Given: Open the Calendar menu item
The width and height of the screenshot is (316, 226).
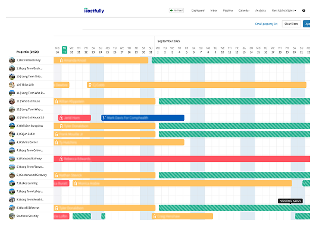Looking at the screenshot, I should 244,11.
